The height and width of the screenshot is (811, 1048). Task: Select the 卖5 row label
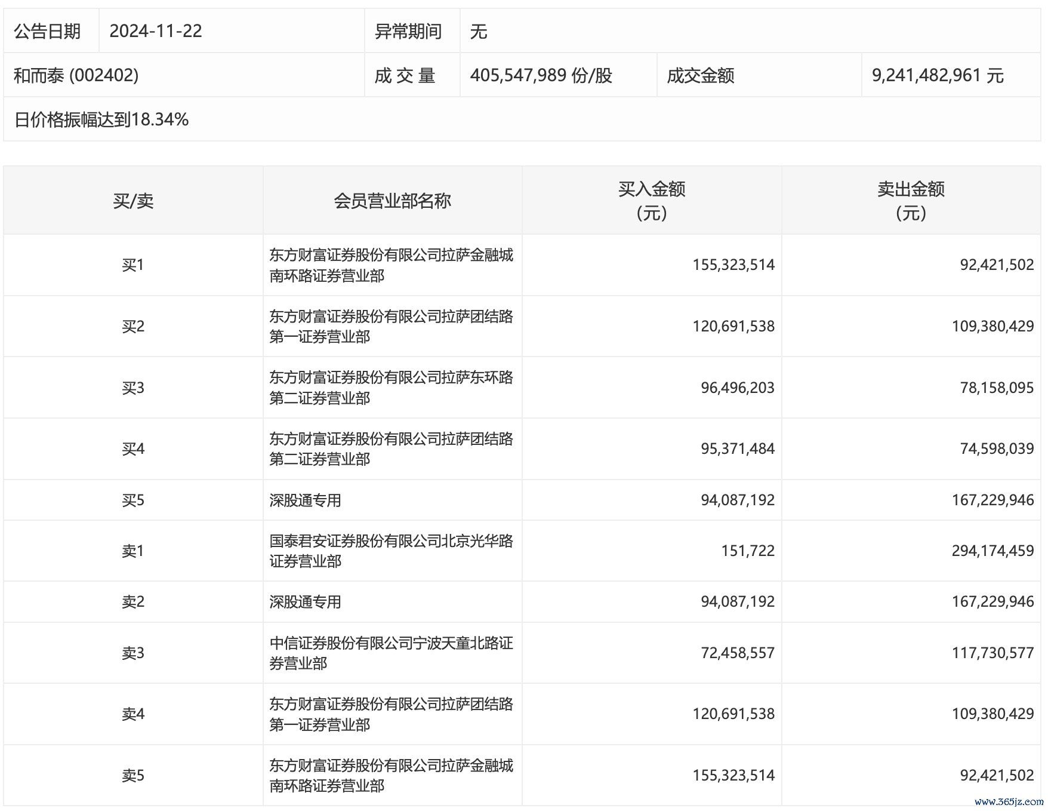pyautogui.click(x=133, y=775)
